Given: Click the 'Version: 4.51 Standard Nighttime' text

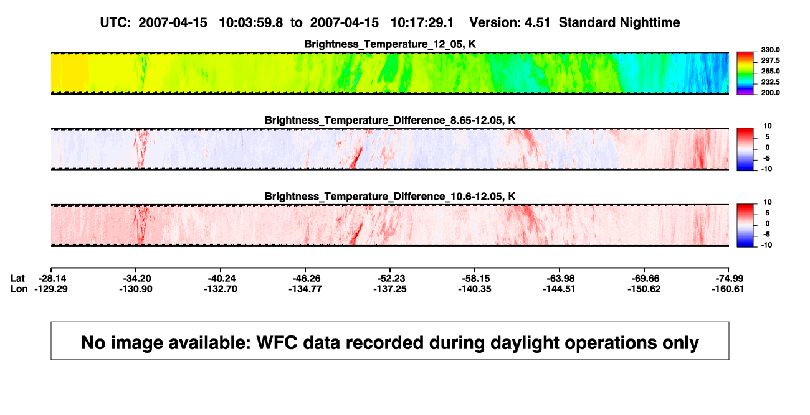Looking at the screenshot, I should point(574,22).
